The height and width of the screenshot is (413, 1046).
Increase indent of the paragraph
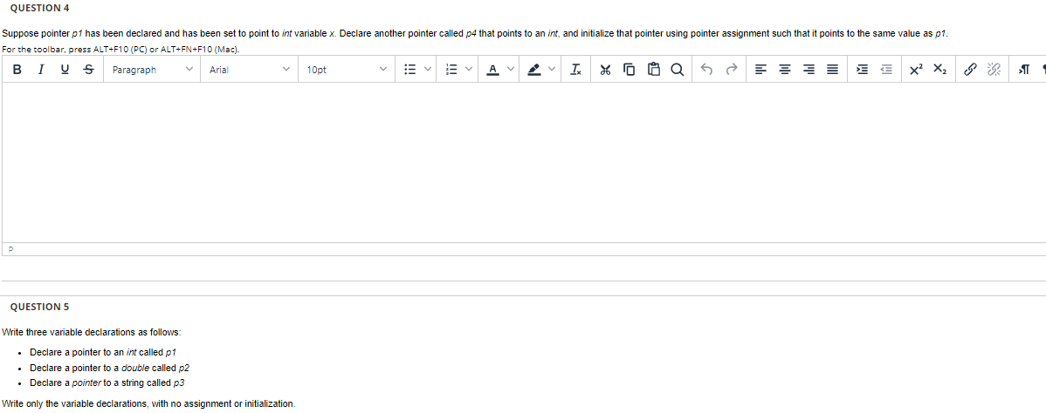[x=863, y=70]
